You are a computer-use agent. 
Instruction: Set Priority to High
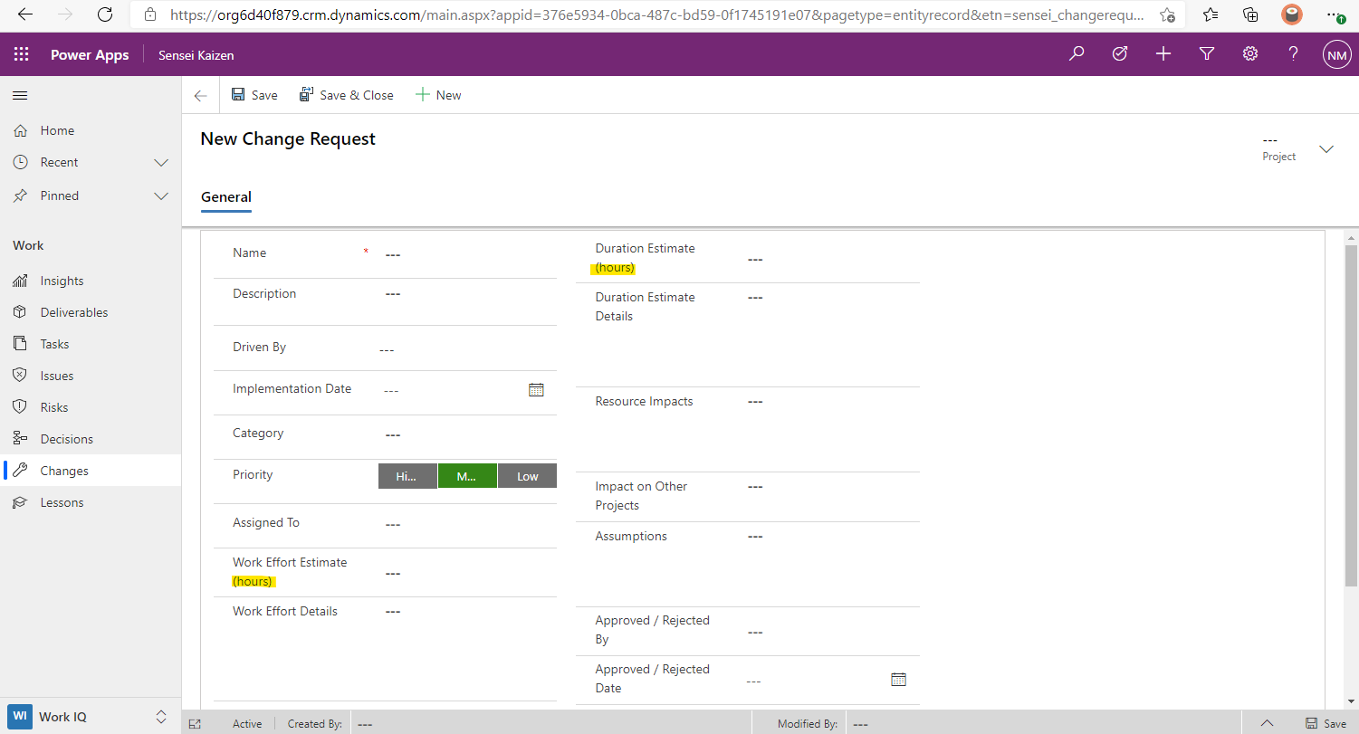407,476
